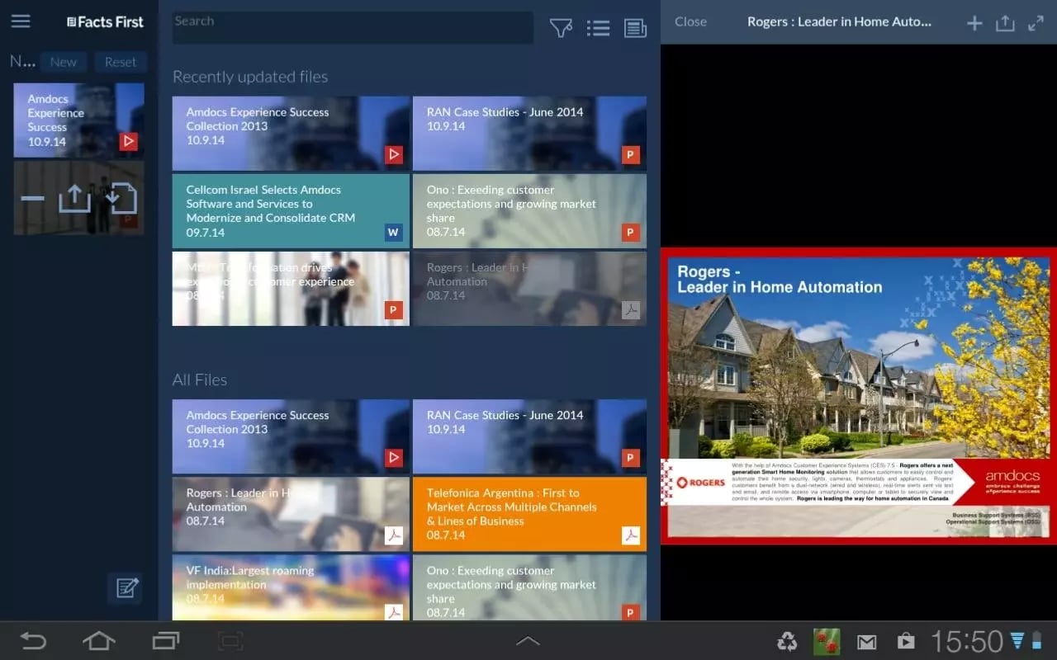Tap the PDF icon on Telefonica Argentina card
This screenshot has height=660, width=1057.
tap(631, 535)
